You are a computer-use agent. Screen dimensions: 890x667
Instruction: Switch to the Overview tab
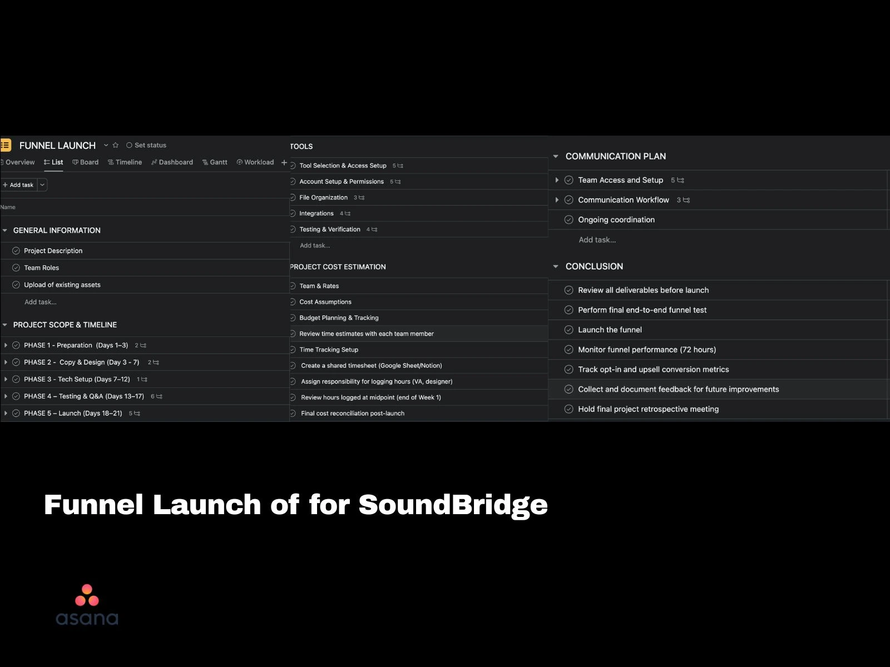point(18,162)
